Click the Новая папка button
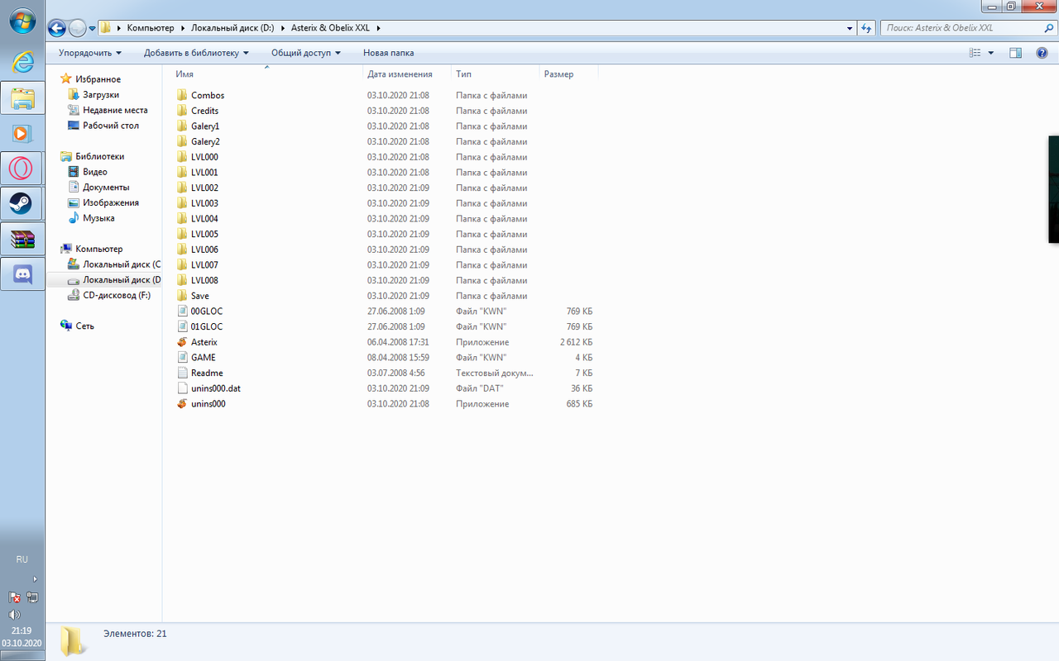Viewport: 1059px width, 661px height. point(388,53)
